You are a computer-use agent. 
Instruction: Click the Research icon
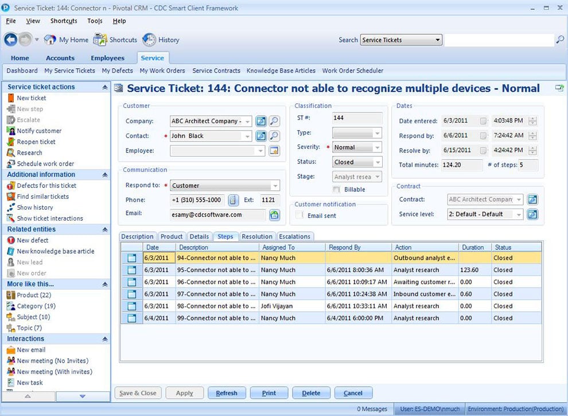[11, 152]
